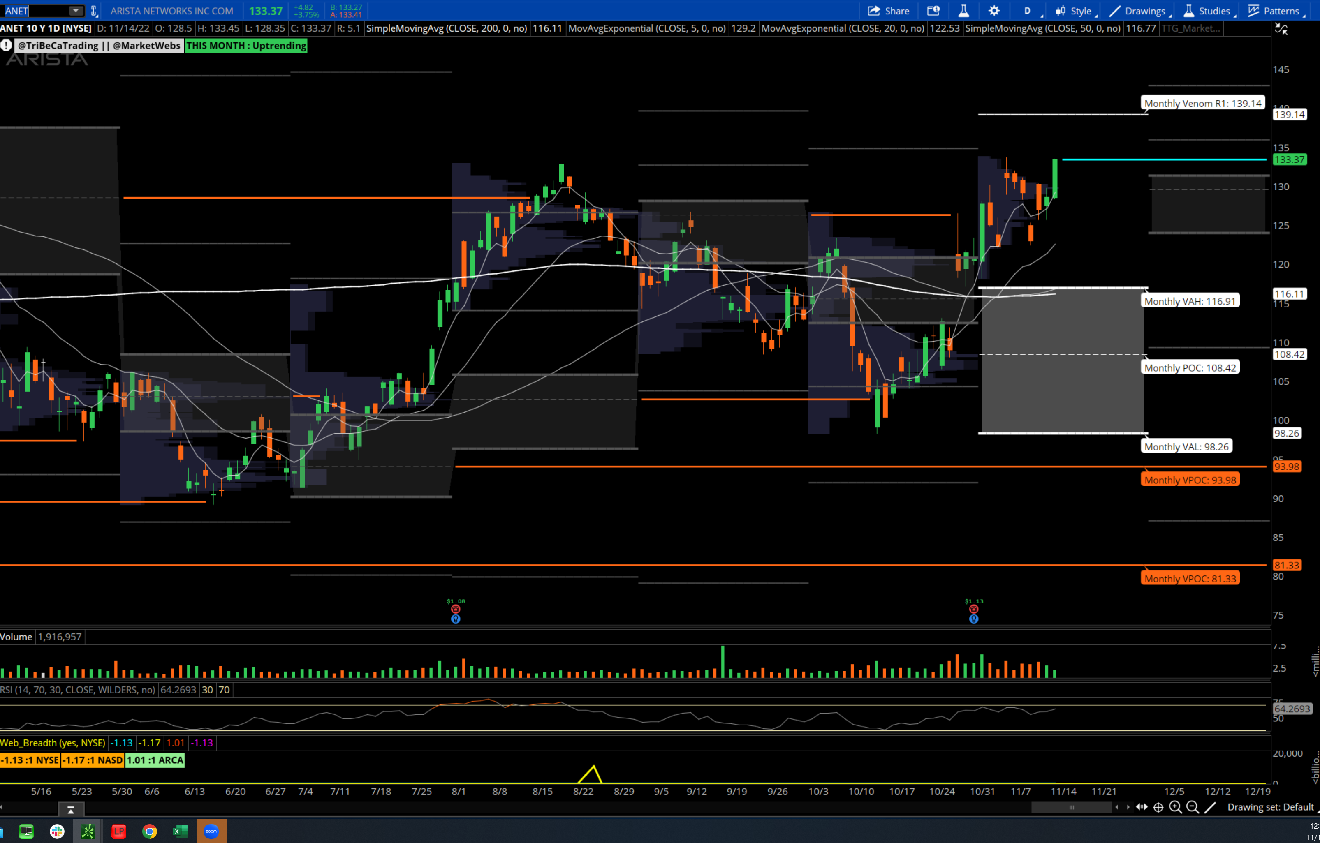This screenshot has height=843, width=1320.
Task: Click the RSI 70 overbought value
Action: click(x=224, y=690)
